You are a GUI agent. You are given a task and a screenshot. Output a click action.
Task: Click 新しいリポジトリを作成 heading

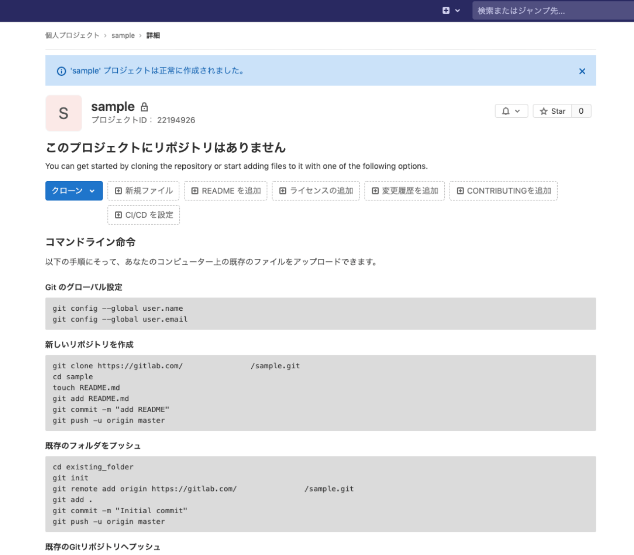(89, 345)
